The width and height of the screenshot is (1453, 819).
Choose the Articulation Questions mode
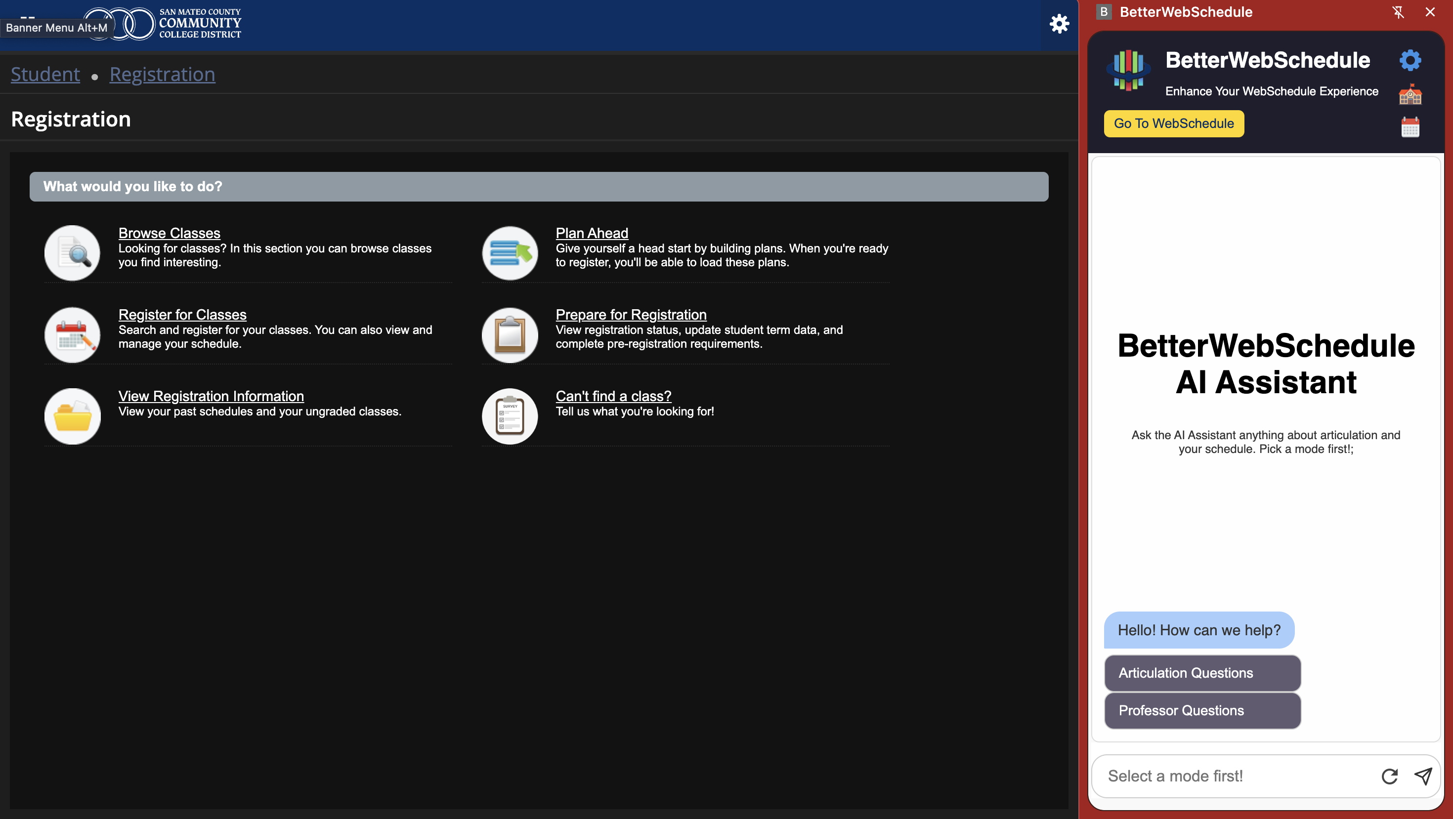1202,673
